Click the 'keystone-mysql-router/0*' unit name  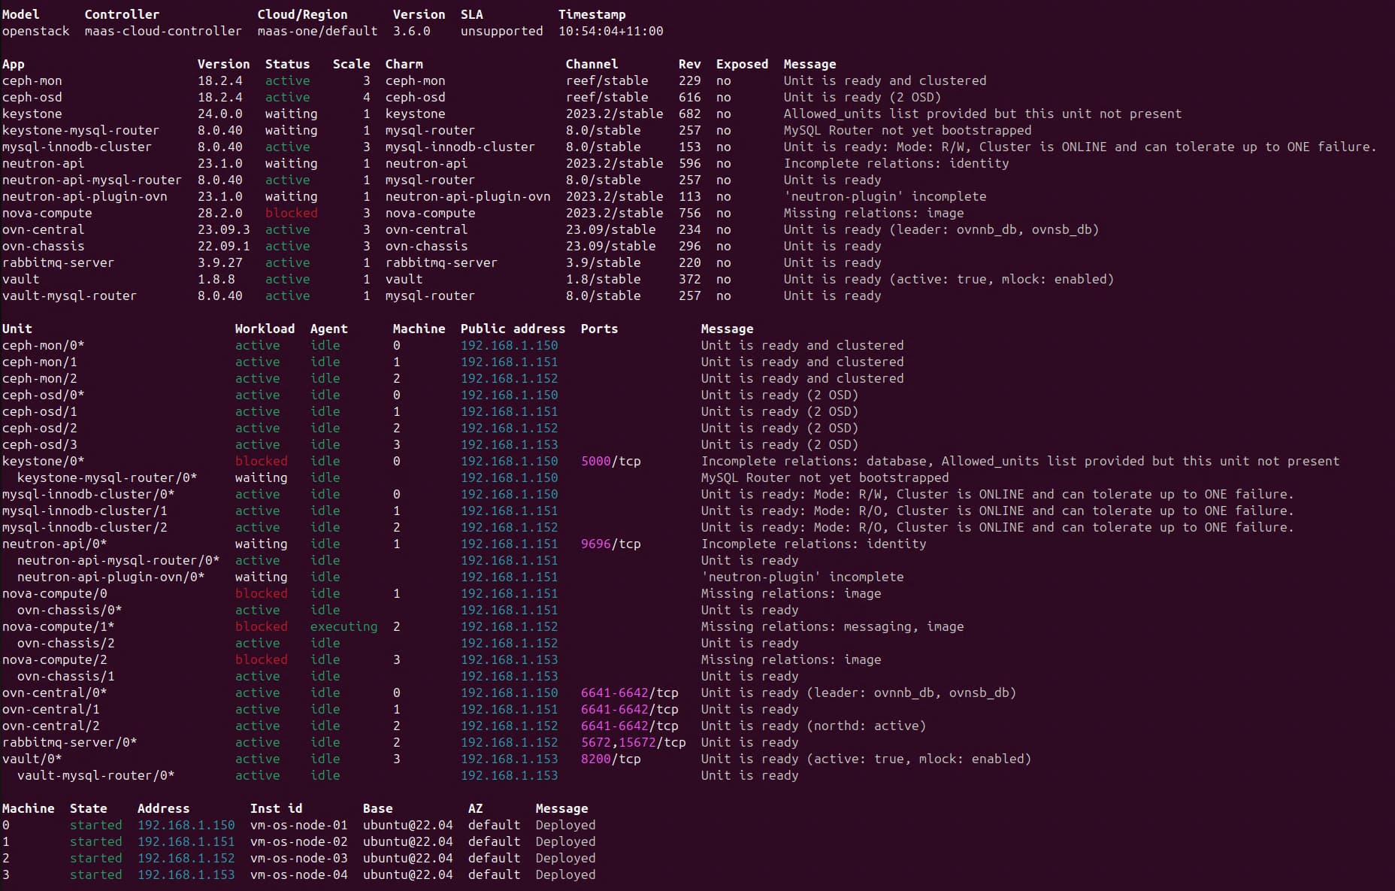tap(107, 477)
